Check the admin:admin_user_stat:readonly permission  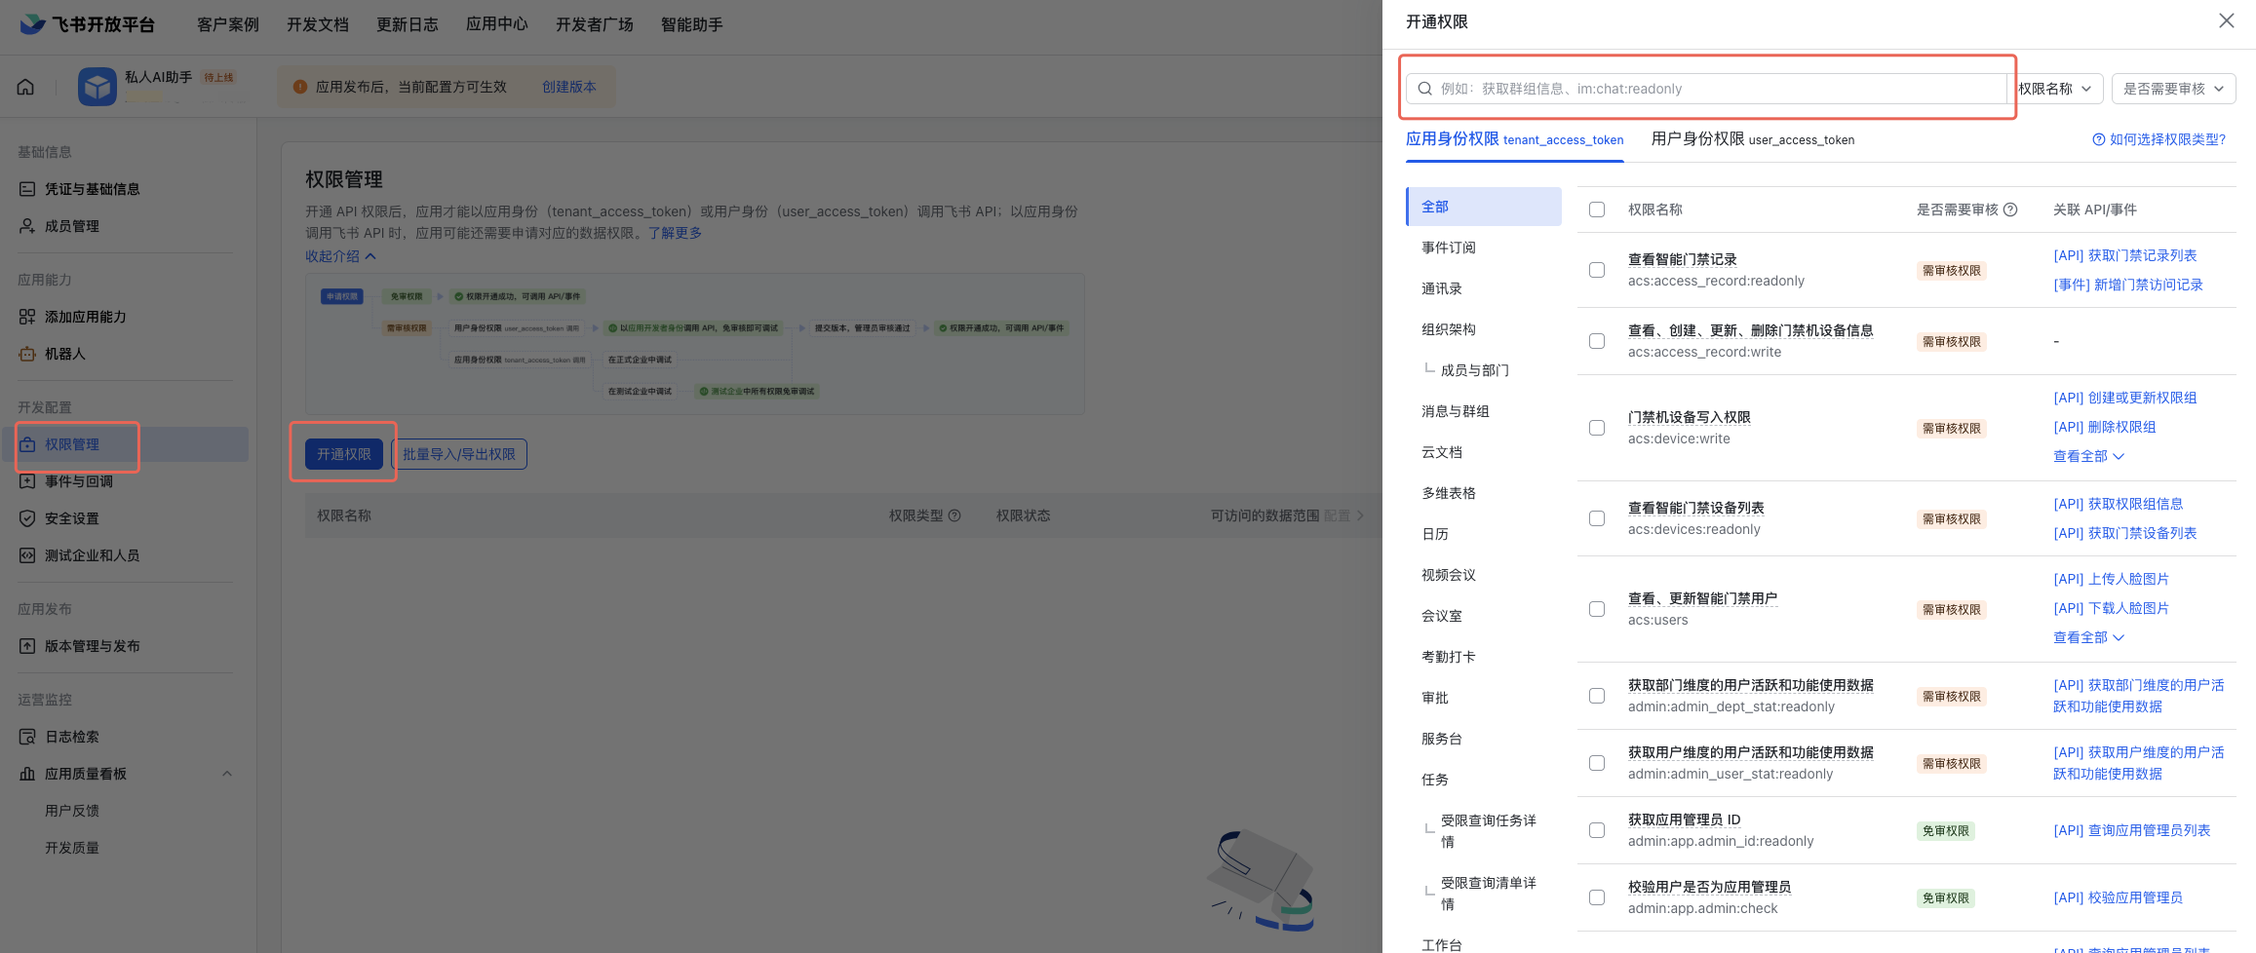[1597, 763]
